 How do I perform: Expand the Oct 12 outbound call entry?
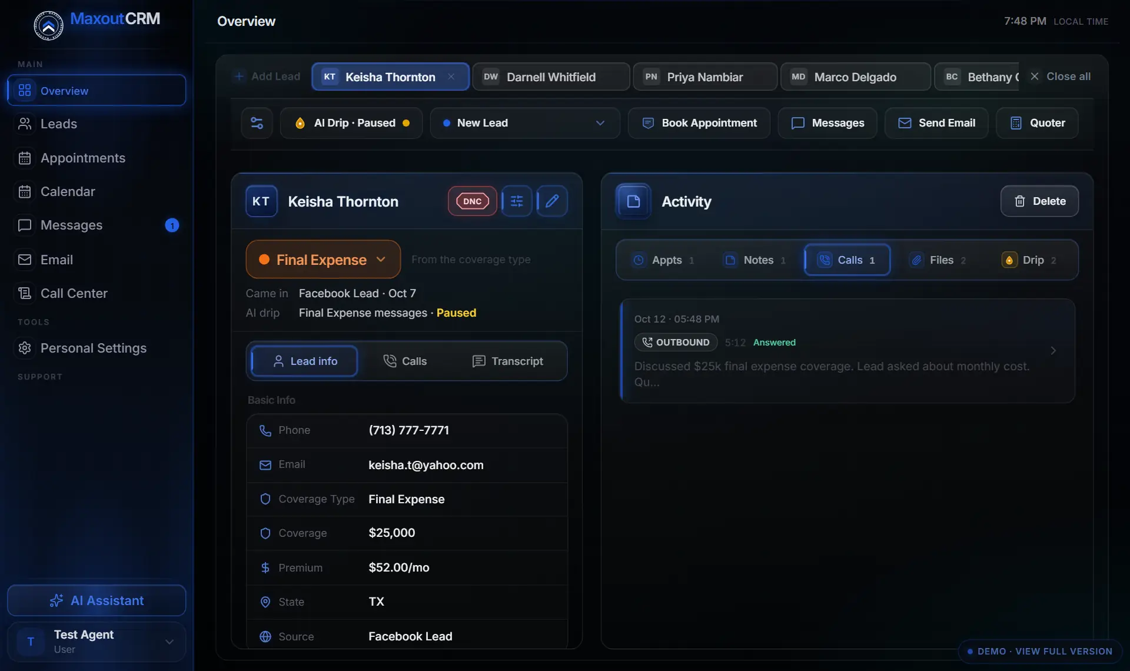click(847, 351)
